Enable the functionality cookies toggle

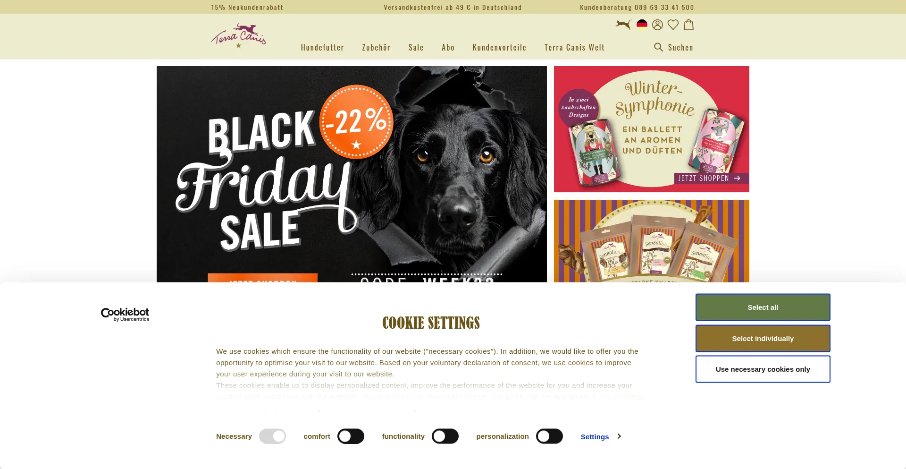[x=445, y=436]
